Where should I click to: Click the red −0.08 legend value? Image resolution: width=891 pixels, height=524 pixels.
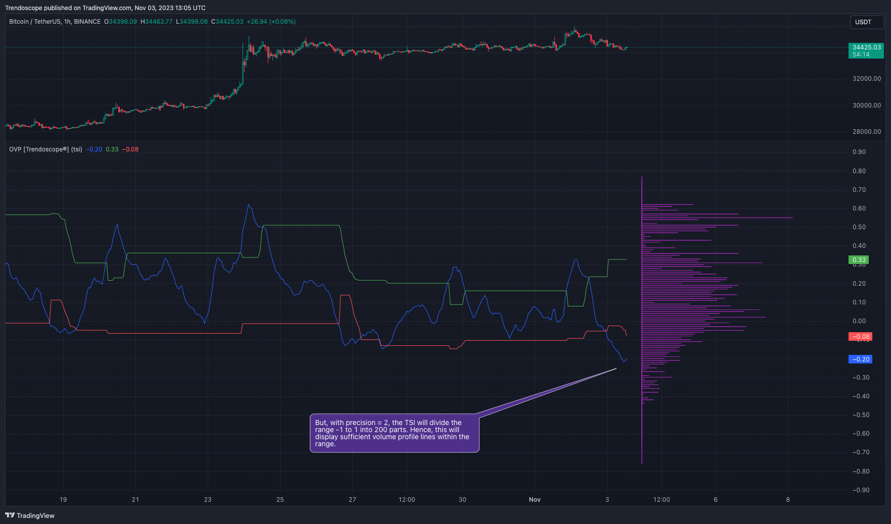click(x=130, y=149)
